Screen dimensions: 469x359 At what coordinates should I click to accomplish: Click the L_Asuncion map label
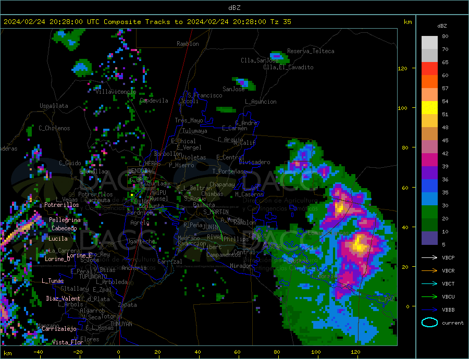(261, 102)
